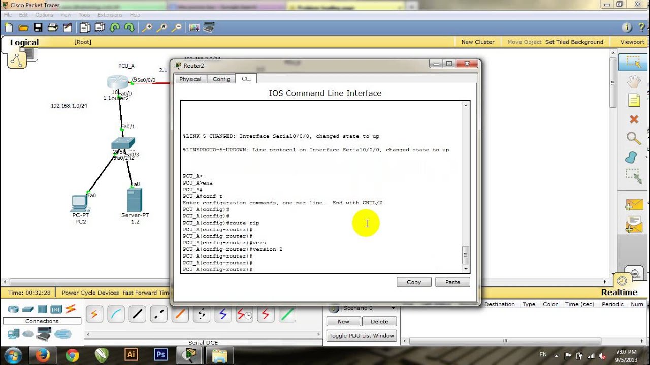
Task: Click the Copy button in CLI window
Action: 414,282
